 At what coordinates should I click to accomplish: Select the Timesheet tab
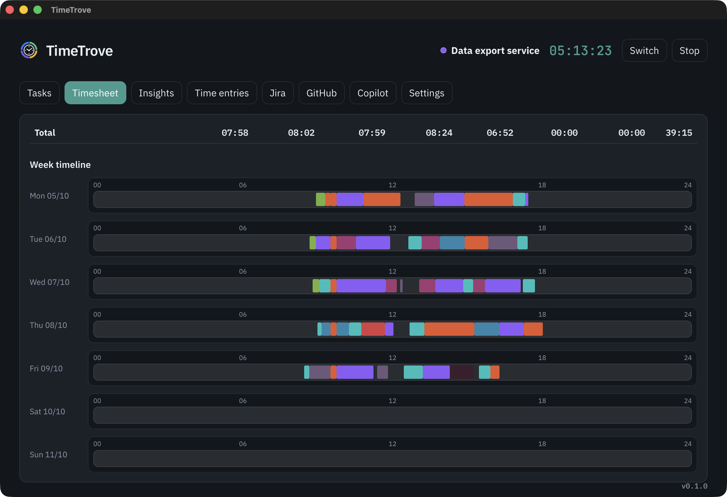point(95,93)
